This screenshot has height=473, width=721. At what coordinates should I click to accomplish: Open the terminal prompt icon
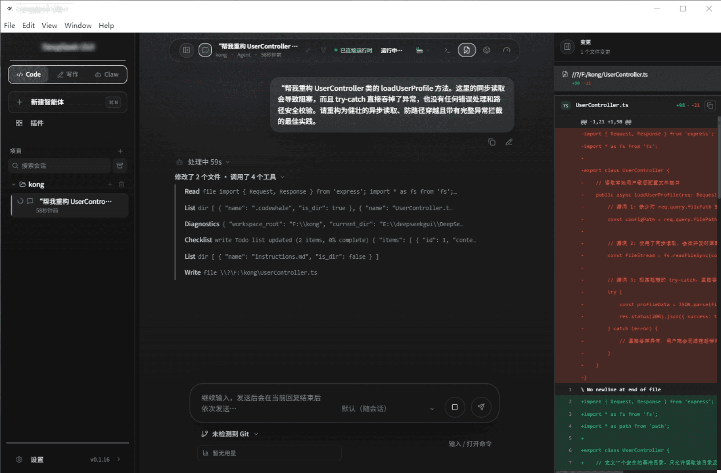click(447, 50)
